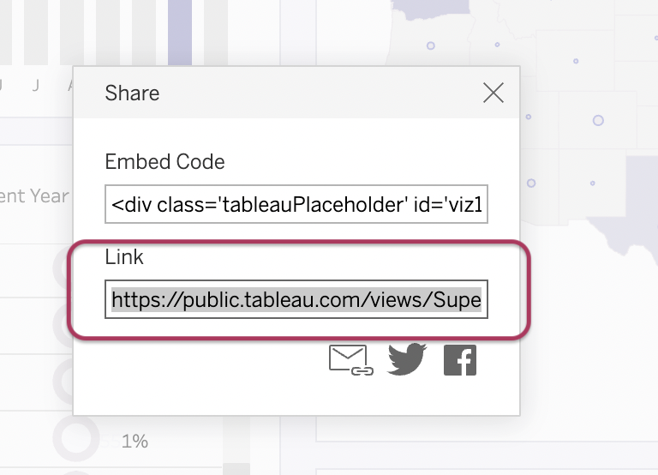Share the viz on Facebook
This screenshot has height=475, width=658.
[460, 360]
